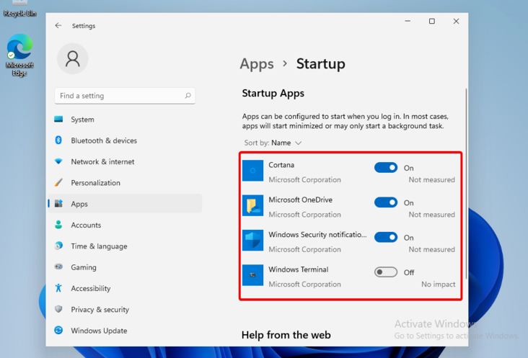This screenshot has height=358, width=528.
Task: Click the Accounts person icon
Action: coord(58,225)
